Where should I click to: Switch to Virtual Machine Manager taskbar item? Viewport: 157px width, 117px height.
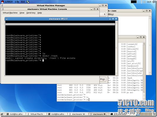[37, 114]
